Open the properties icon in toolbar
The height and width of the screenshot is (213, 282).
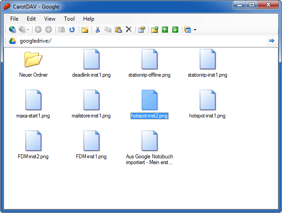coord(142,30)
